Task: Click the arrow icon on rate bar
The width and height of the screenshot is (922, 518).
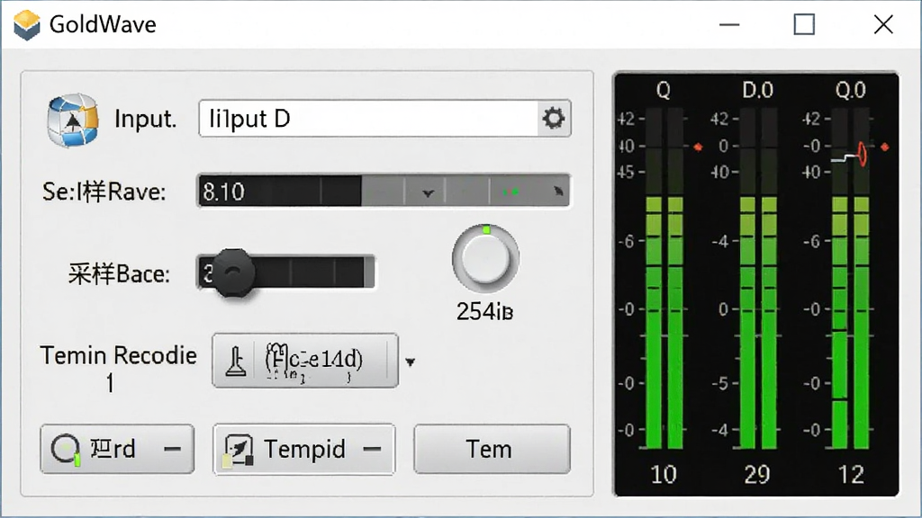Action: click(558, 192)
